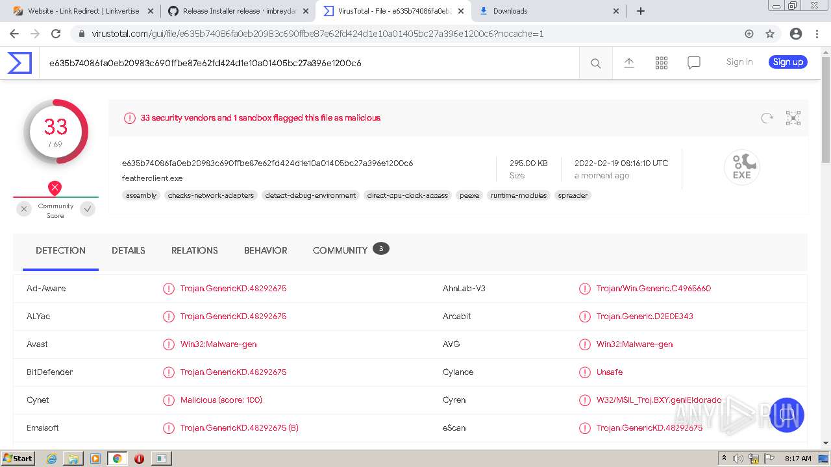Open the COMMUNITY tab
The image size is (831, 467).
(351, 250)
